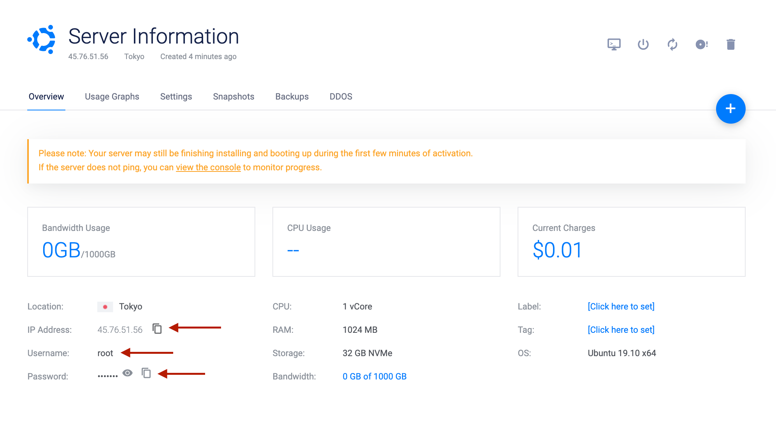Viewport: 776px width, 423px height.
Task: Open the DDOS tab
Action: coord(341,96)
